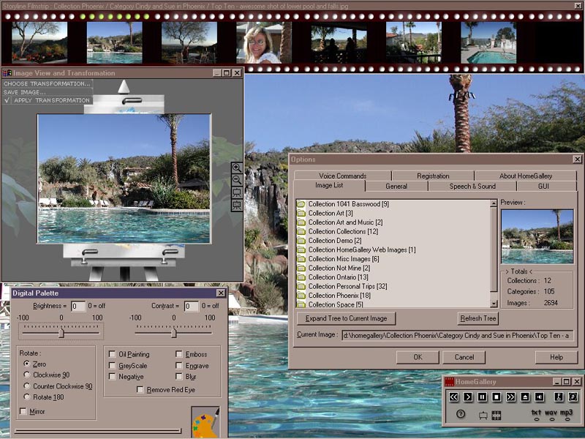Open help via the question mark icon
Screen dimensions: 585x439
461,413
